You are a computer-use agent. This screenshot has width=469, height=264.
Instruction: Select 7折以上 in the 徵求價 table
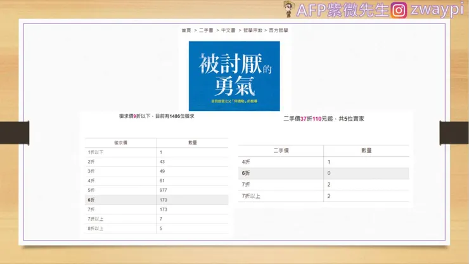point(96,219)
